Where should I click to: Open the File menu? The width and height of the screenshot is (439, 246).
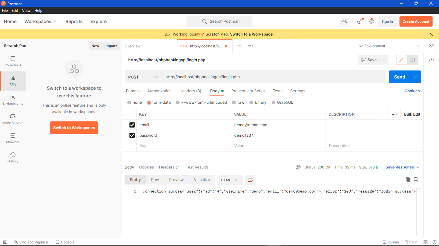[5, 11]
